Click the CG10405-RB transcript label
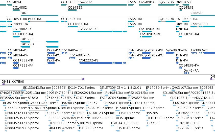215x132 pixels. (71, 19)
